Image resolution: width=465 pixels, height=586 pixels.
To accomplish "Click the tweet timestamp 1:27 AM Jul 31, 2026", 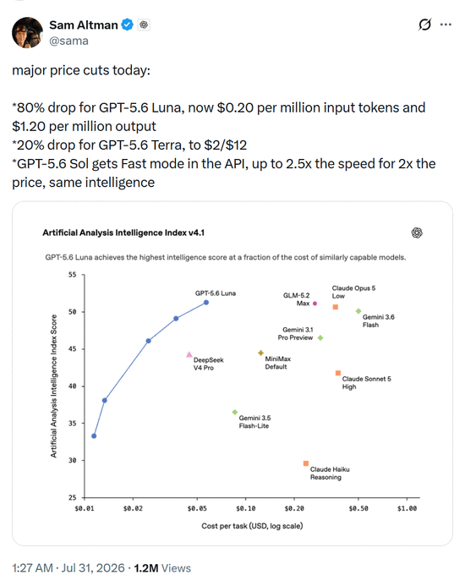I will click(x=68, y=568).
